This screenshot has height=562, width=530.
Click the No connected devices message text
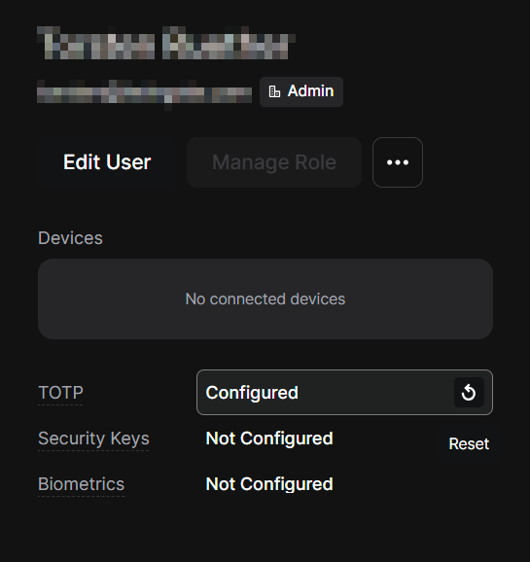(x=265, y=299)
